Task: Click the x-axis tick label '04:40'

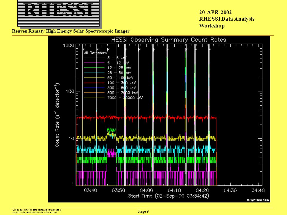Action: coord(258,191)
